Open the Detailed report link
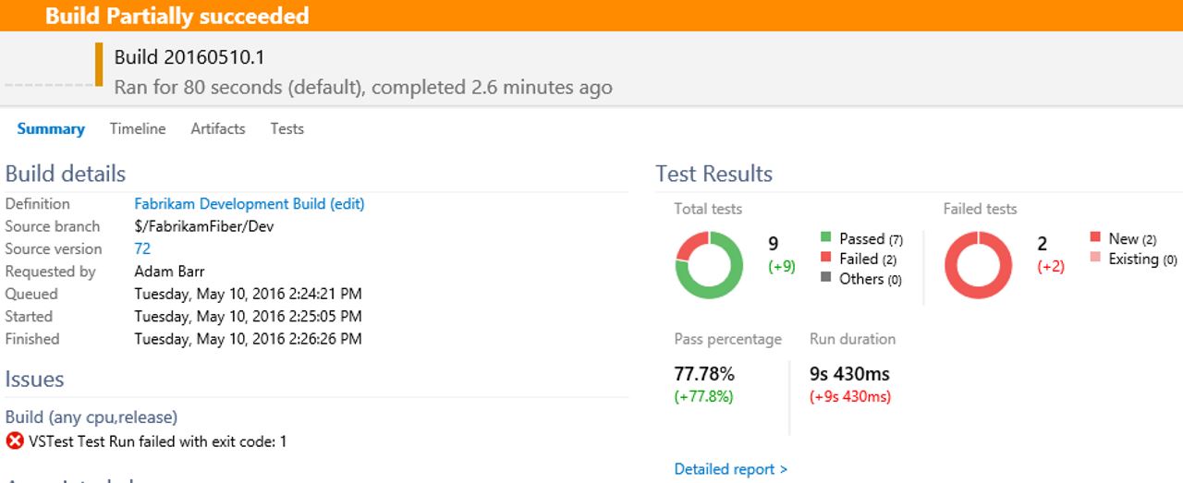Viewport: 1183px width, 483px height. pos(731,469)
